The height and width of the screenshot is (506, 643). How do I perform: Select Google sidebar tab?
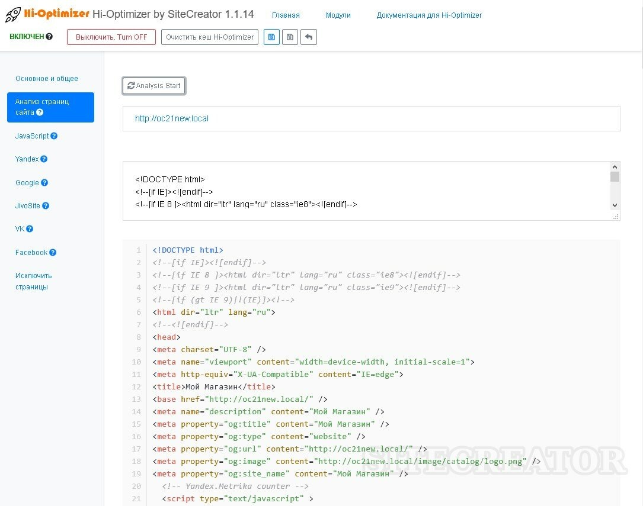coord(27,183)
